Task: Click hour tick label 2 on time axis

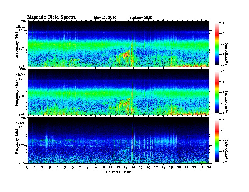Action: coord(42,167)
